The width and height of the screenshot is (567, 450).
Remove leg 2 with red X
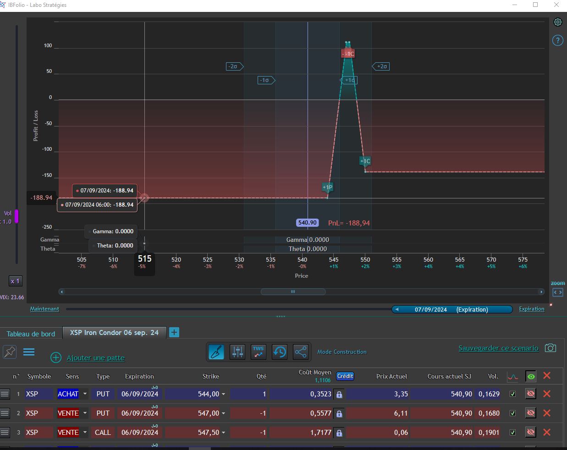point(547,413)
